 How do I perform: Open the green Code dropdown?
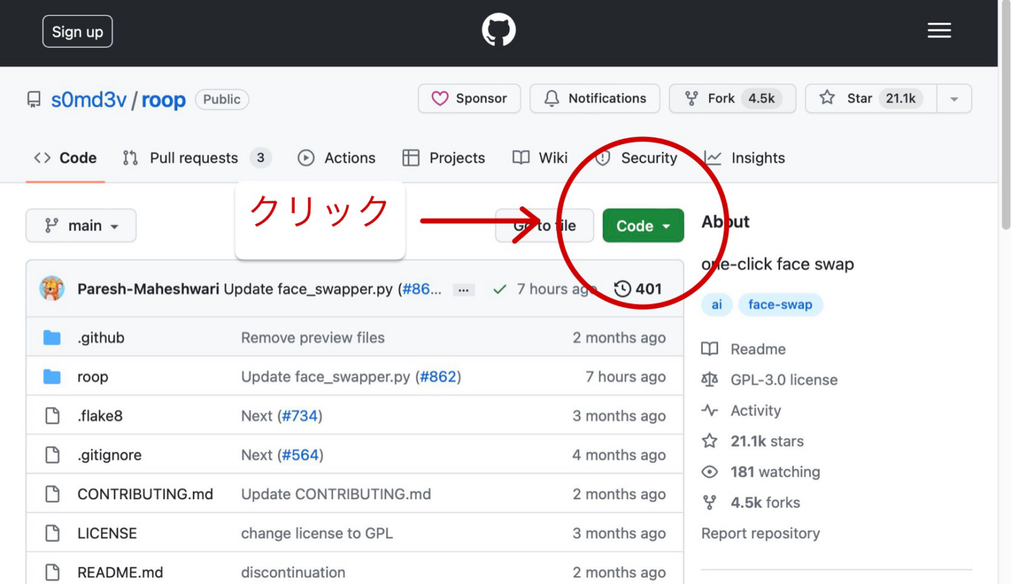pos(643,226)
